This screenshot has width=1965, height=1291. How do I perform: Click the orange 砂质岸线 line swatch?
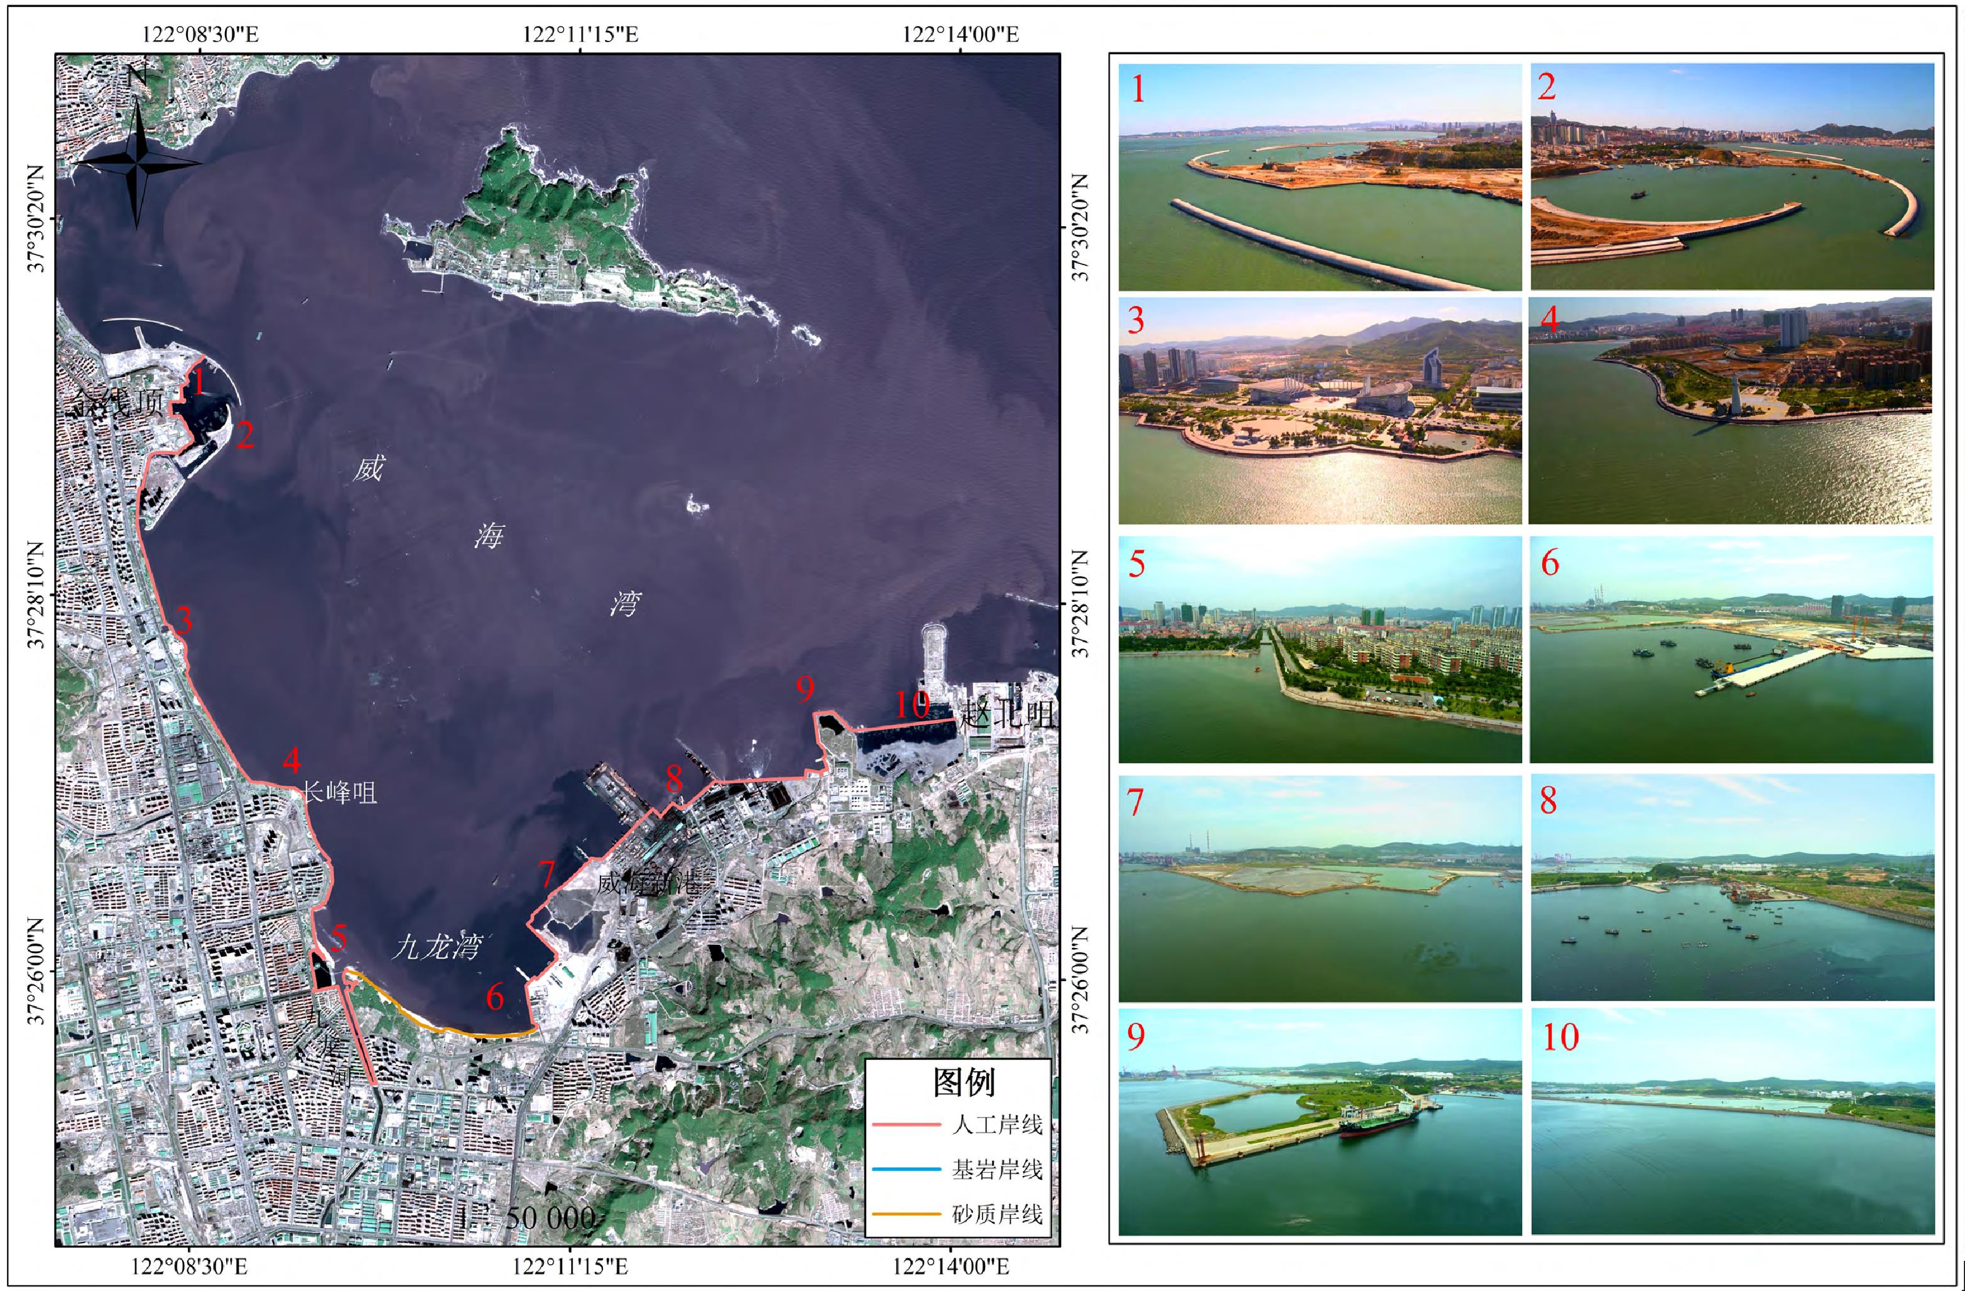[x=906, y=1213]
